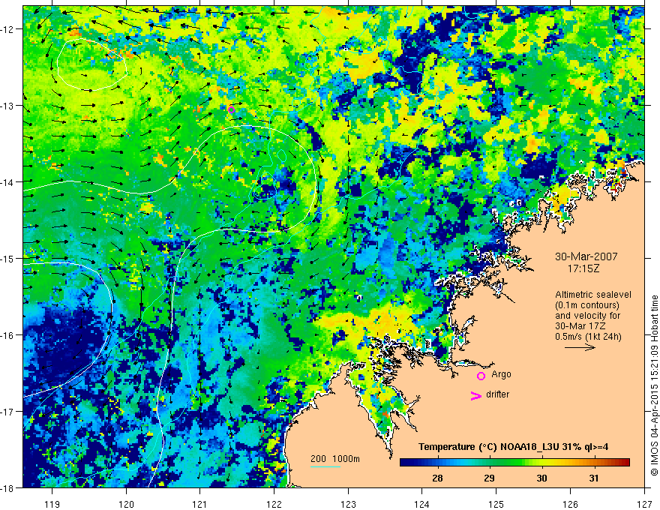Image resolution: width=660 pixels, height=510 pixels.
Task: Click the longitude axis label 123
Action: [348, 504]
